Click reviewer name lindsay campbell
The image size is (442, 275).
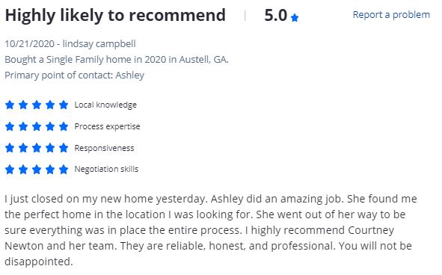99,44
